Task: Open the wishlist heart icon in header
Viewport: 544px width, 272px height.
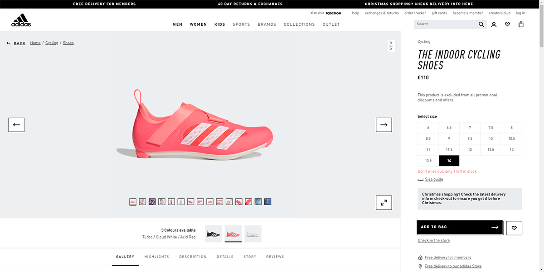Action: 507,24
